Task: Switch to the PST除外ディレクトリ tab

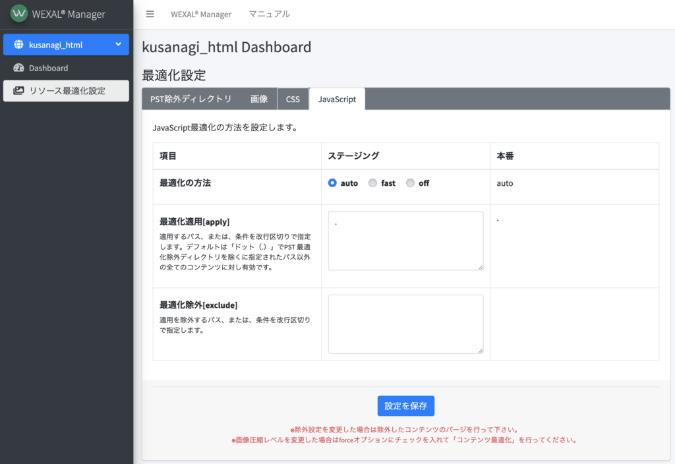Action: (191, 99)
